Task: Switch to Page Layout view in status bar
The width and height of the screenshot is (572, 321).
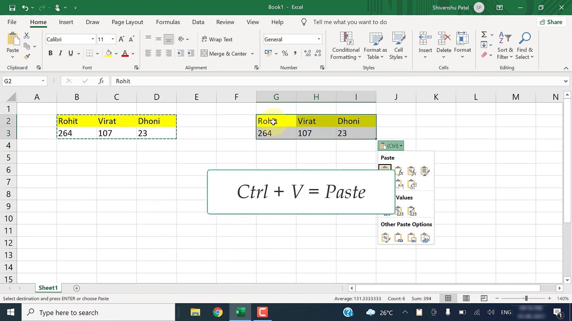Action: pyautogui.click(x=466, y=298)
